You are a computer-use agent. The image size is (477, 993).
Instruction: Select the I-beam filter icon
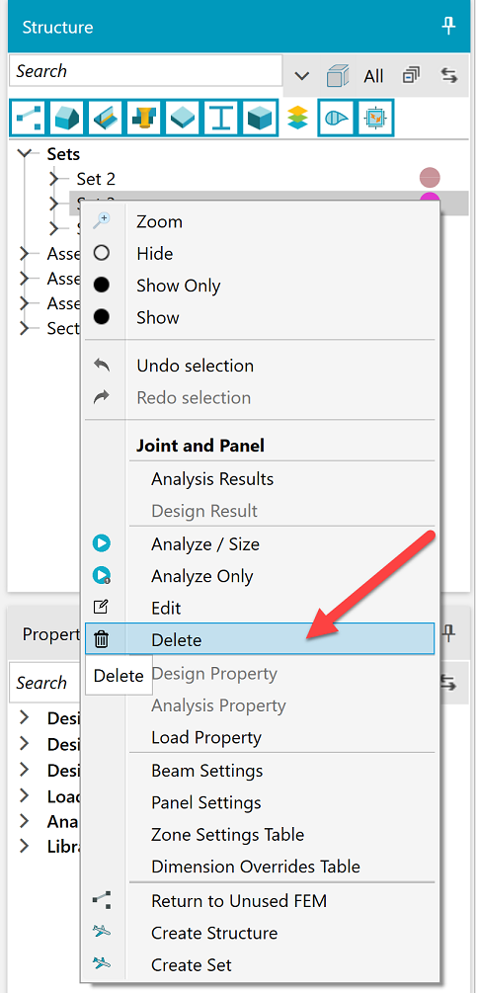coord(221,118)
